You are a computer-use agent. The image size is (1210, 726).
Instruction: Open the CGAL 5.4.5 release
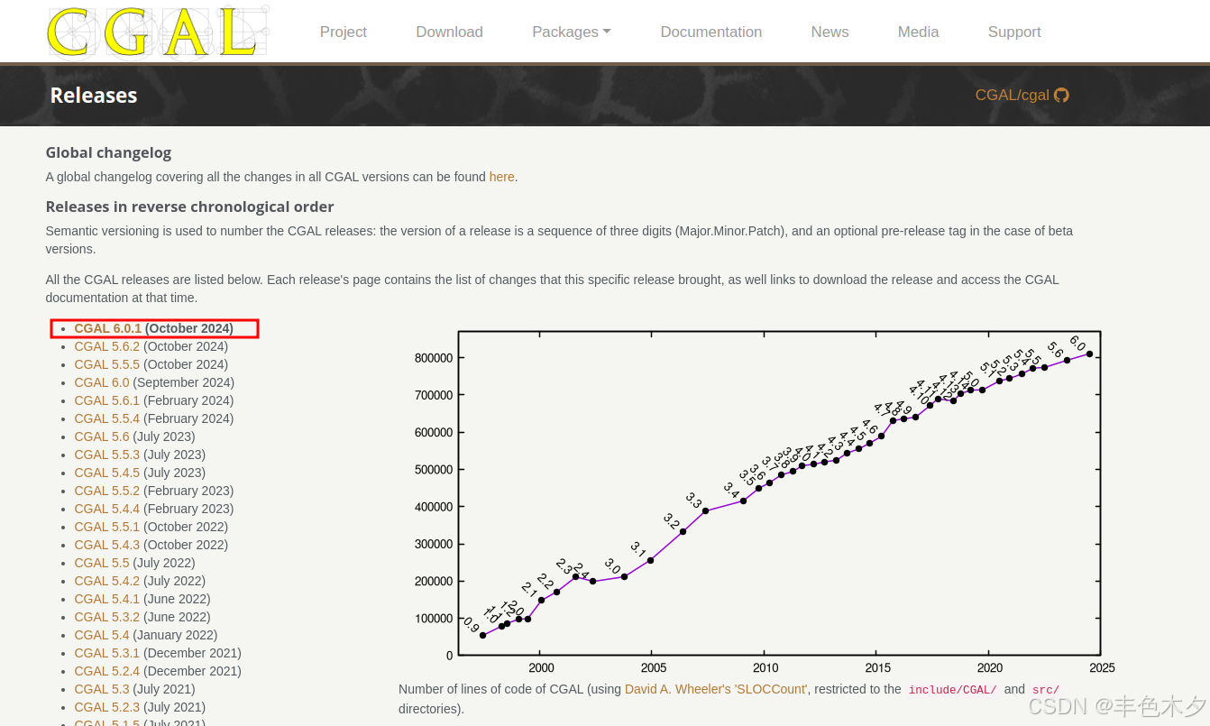tap(107, 473)
